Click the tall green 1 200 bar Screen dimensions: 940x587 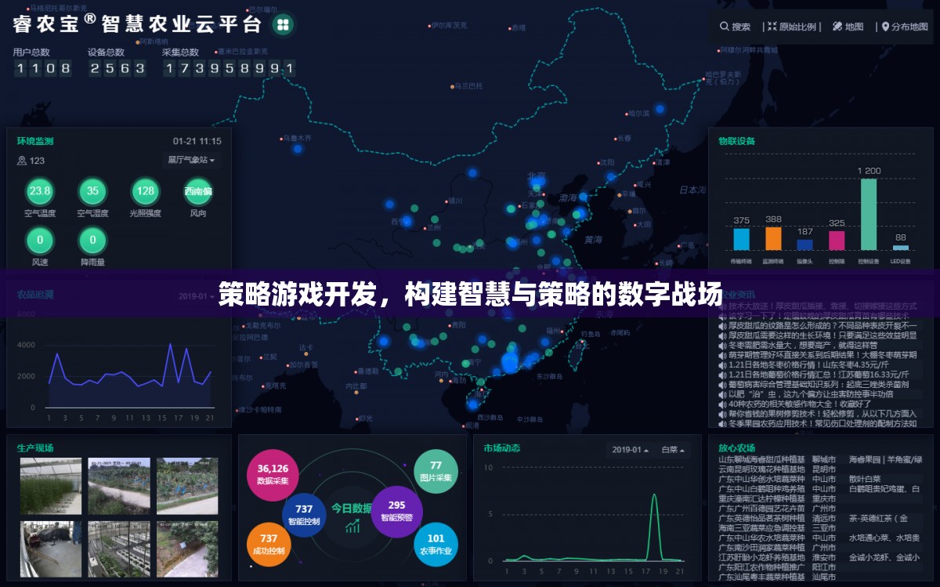(x=869, y=214)
